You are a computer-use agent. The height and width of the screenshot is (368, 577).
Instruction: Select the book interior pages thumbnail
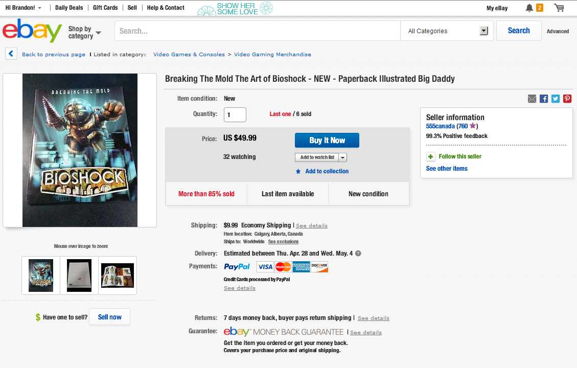point(118,275)
